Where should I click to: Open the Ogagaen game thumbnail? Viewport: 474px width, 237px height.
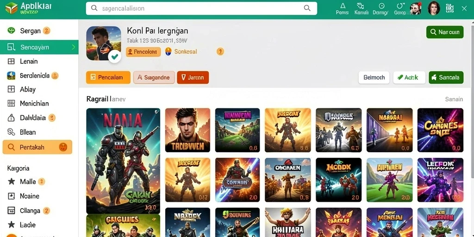pyautogui.click(x=287, y=180)
